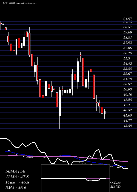Select the 58.81 price axis value

[128, 37]
